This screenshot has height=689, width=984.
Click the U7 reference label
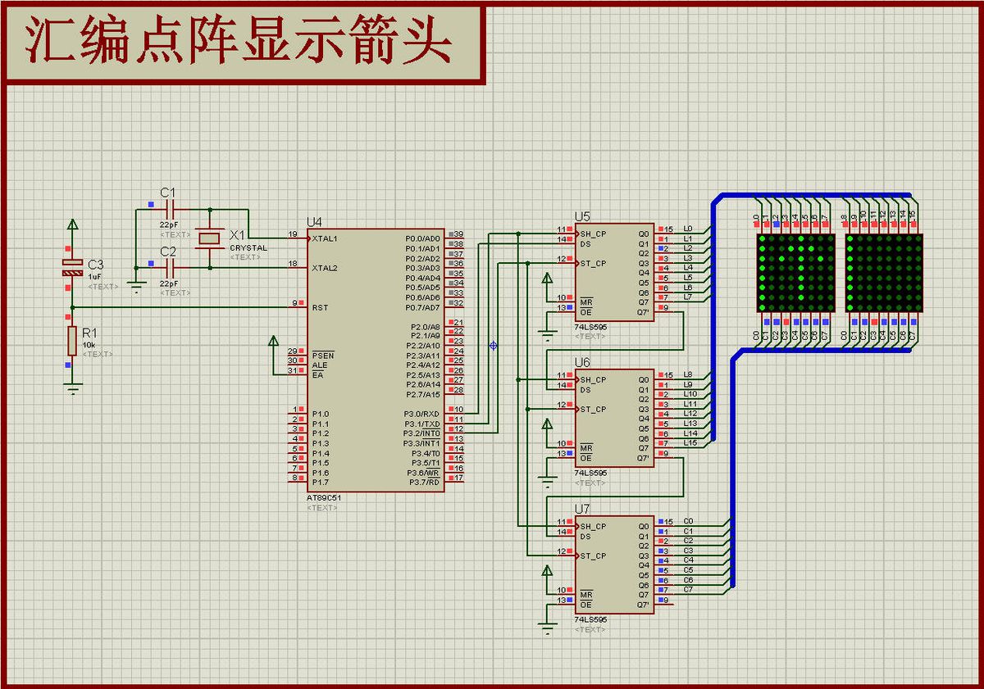click(x=582, y=509)
